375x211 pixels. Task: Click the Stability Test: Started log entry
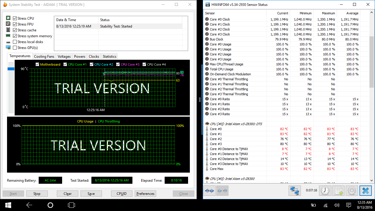[x=118, y=26]
